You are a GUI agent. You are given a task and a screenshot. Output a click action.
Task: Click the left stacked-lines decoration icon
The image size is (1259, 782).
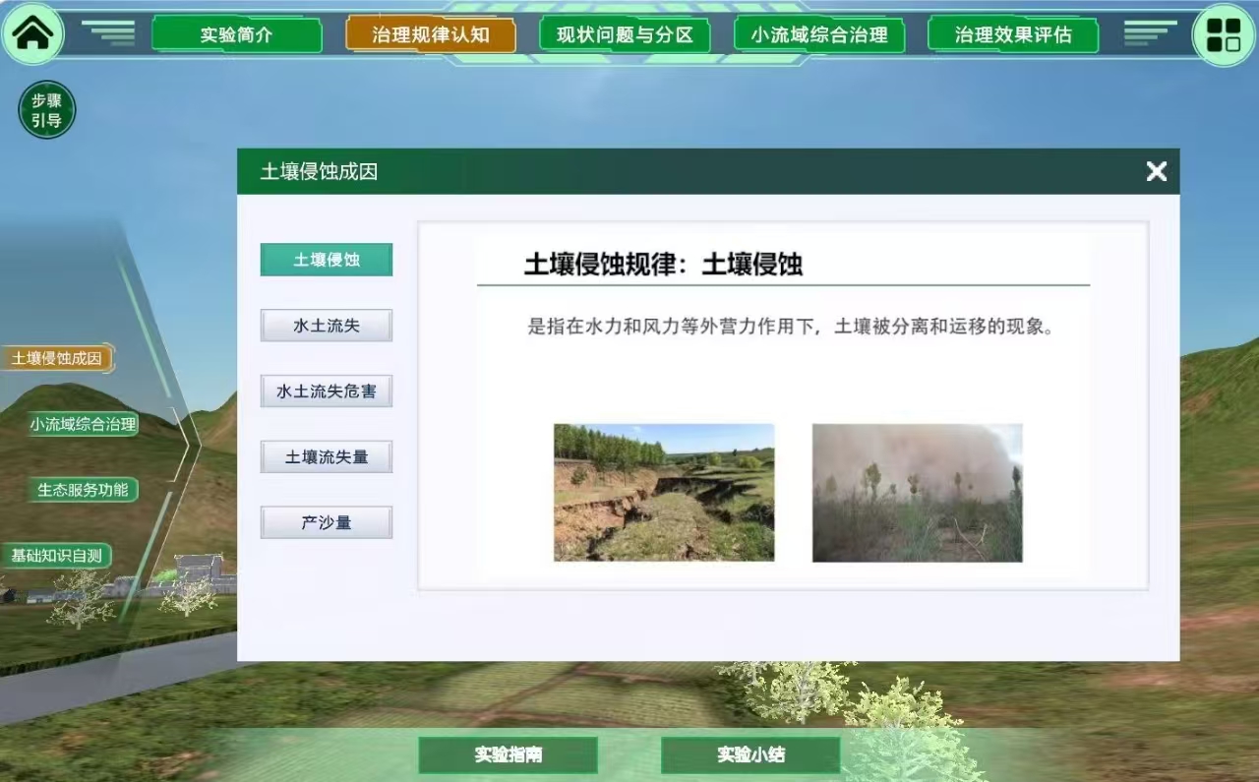pyautogui.click(x=109, y=32)
